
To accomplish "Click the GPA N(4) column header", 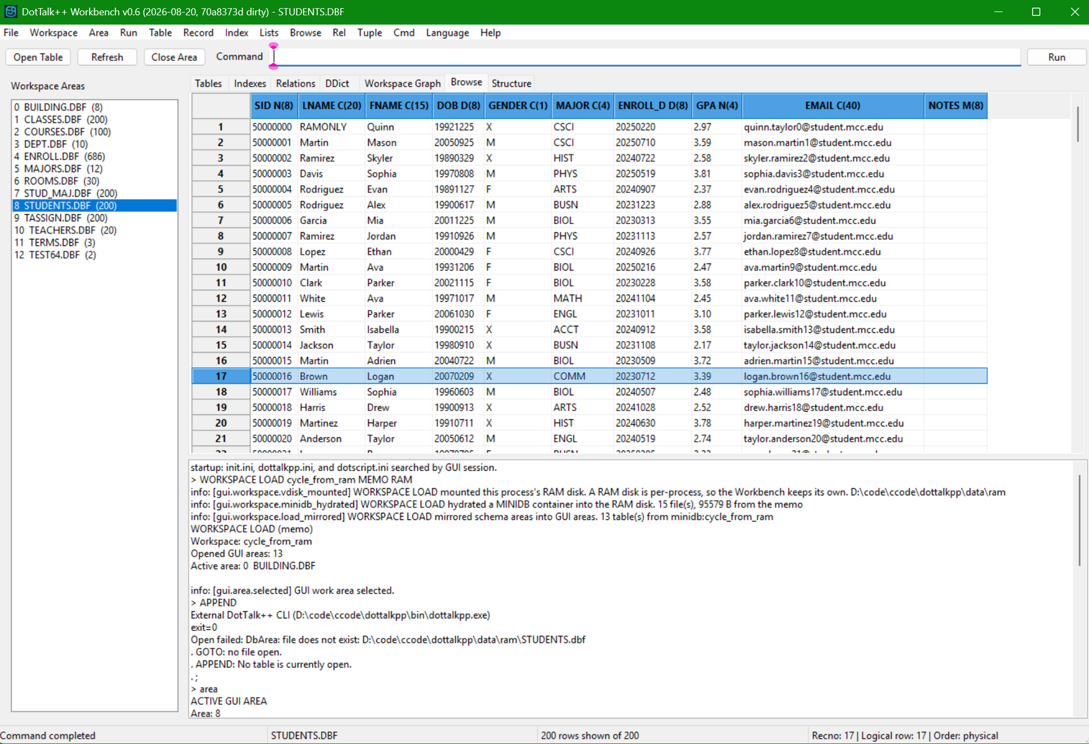I will click(x=717, y=106).
